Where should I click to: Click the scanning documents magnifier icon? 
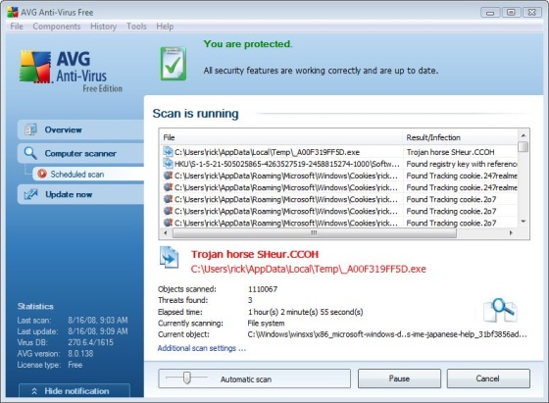point(499,310)
